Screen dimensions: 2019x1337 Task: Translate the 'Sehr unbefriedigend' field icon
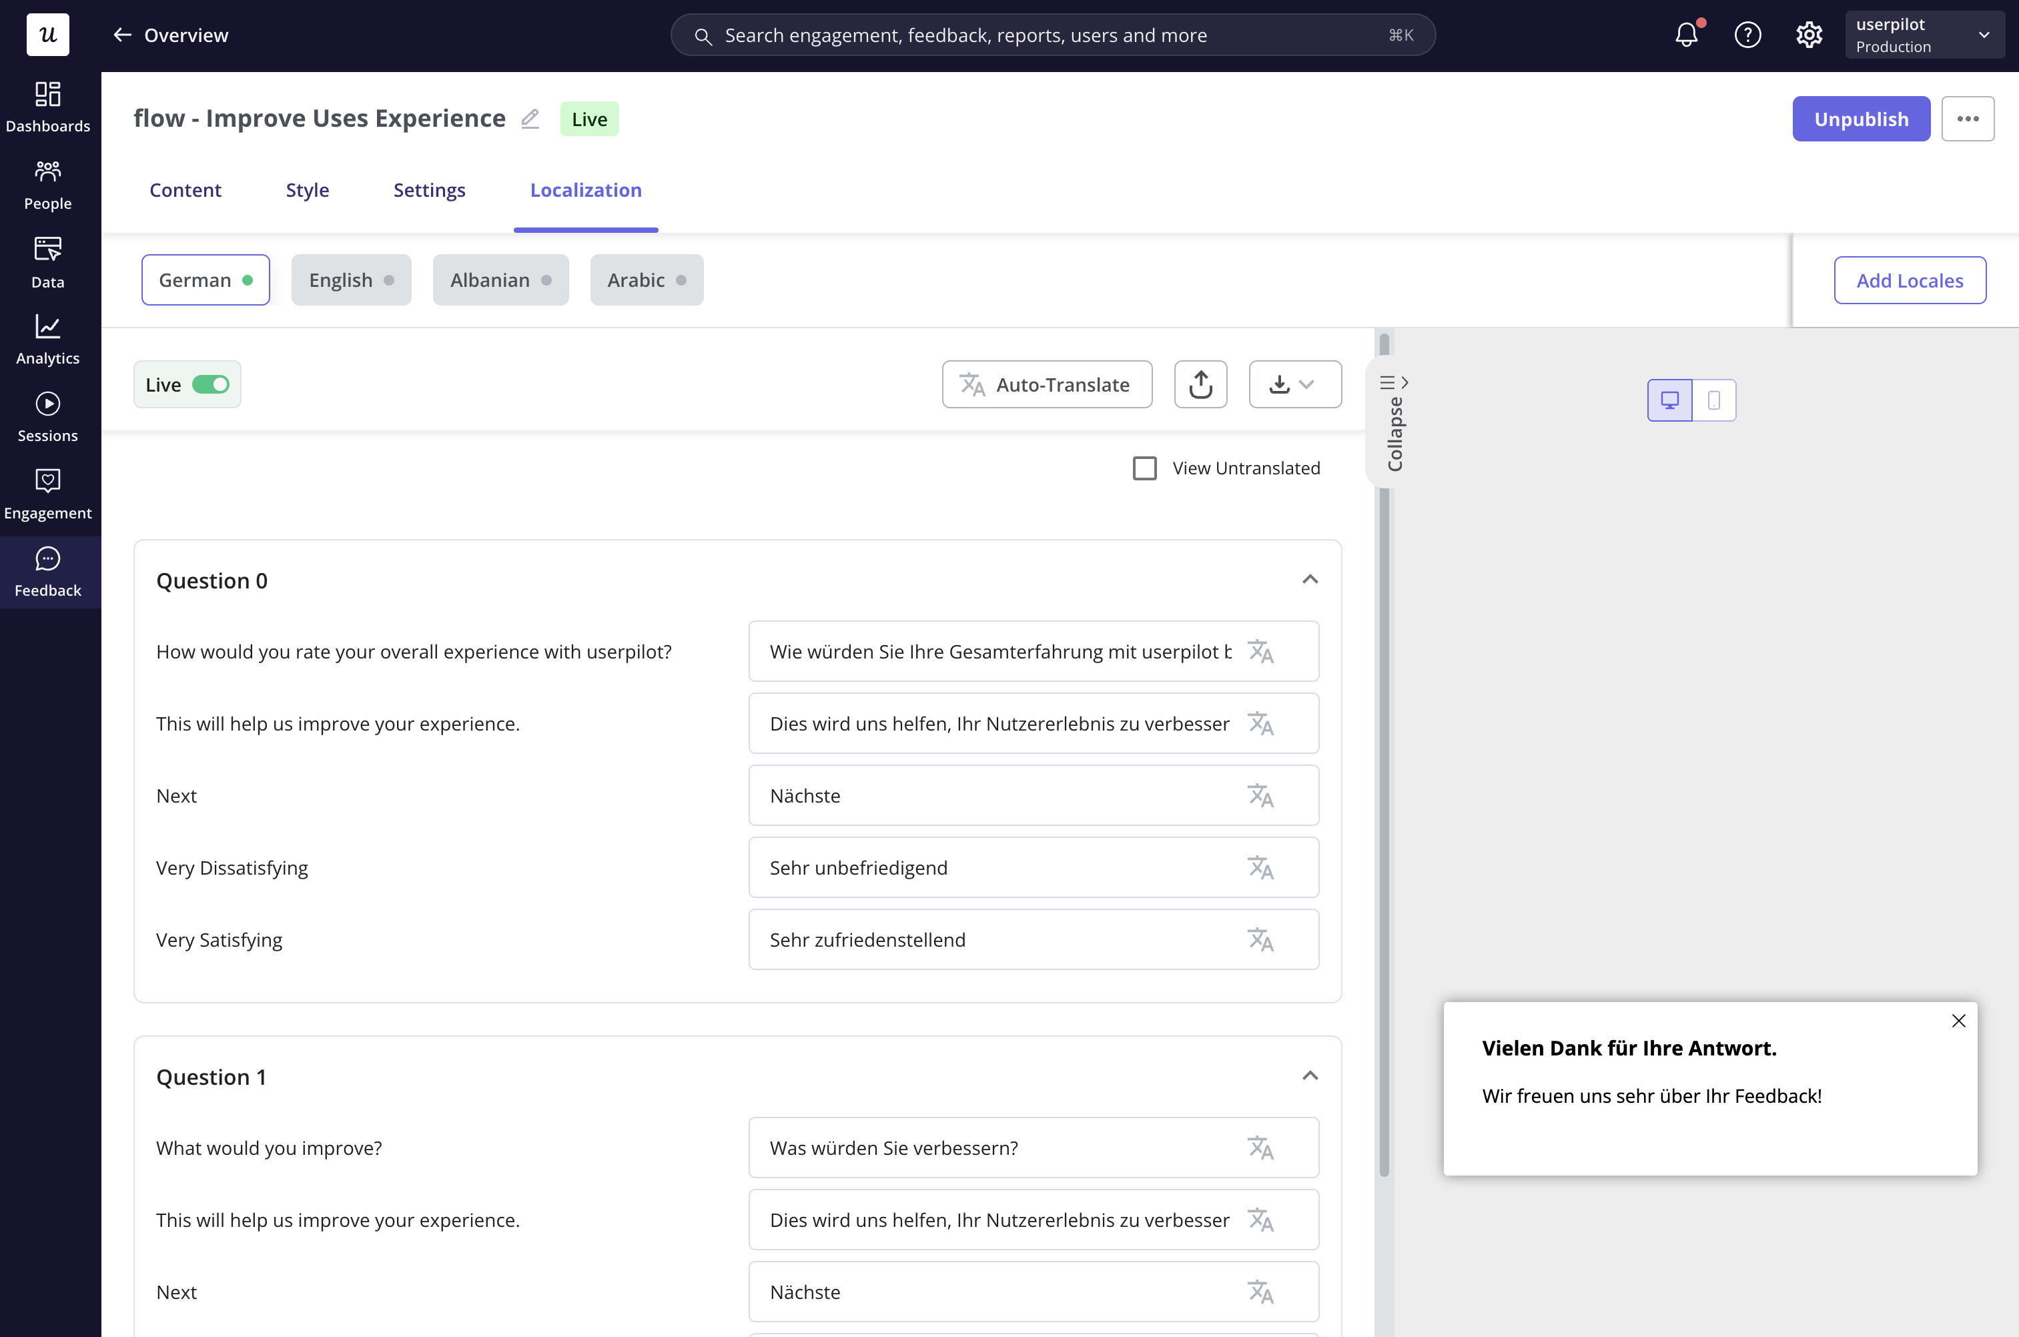pos(1260,868)
